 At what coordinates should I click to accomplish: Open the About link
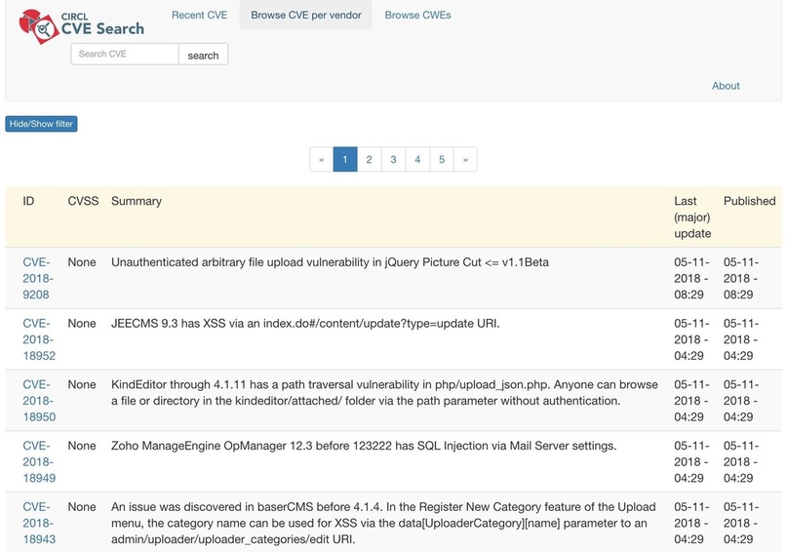click(725, 86)
